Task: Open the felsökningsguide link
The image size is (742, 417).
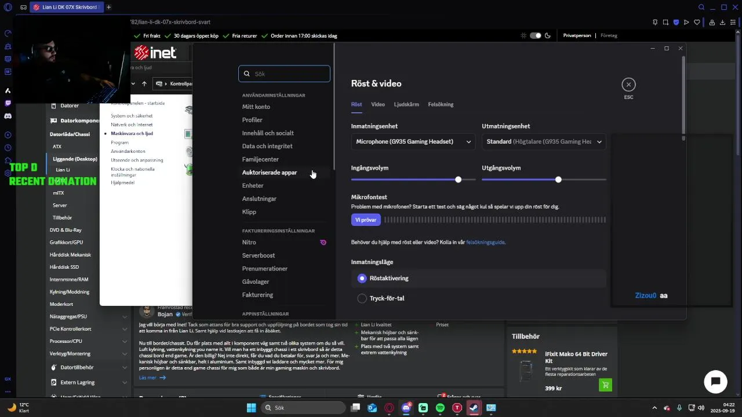Action: click(x=485, y=242)
